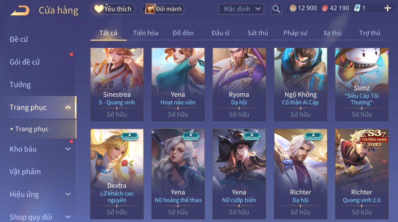Expand the Kho báu sidebar section
Image resolution: width=398 pixels, height=222 pixels.
pyautogui.click(x=68, y=149)
